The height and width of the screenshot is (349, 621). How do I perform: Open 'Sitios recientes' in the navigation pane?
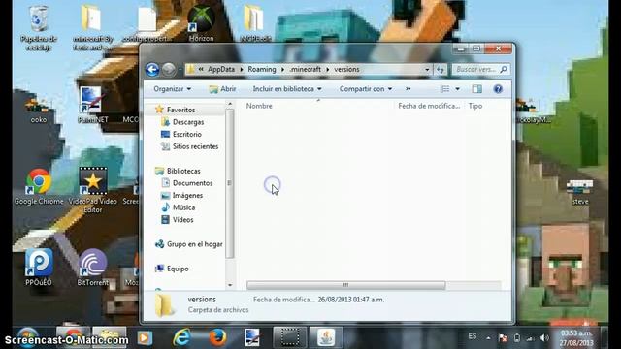195,146
